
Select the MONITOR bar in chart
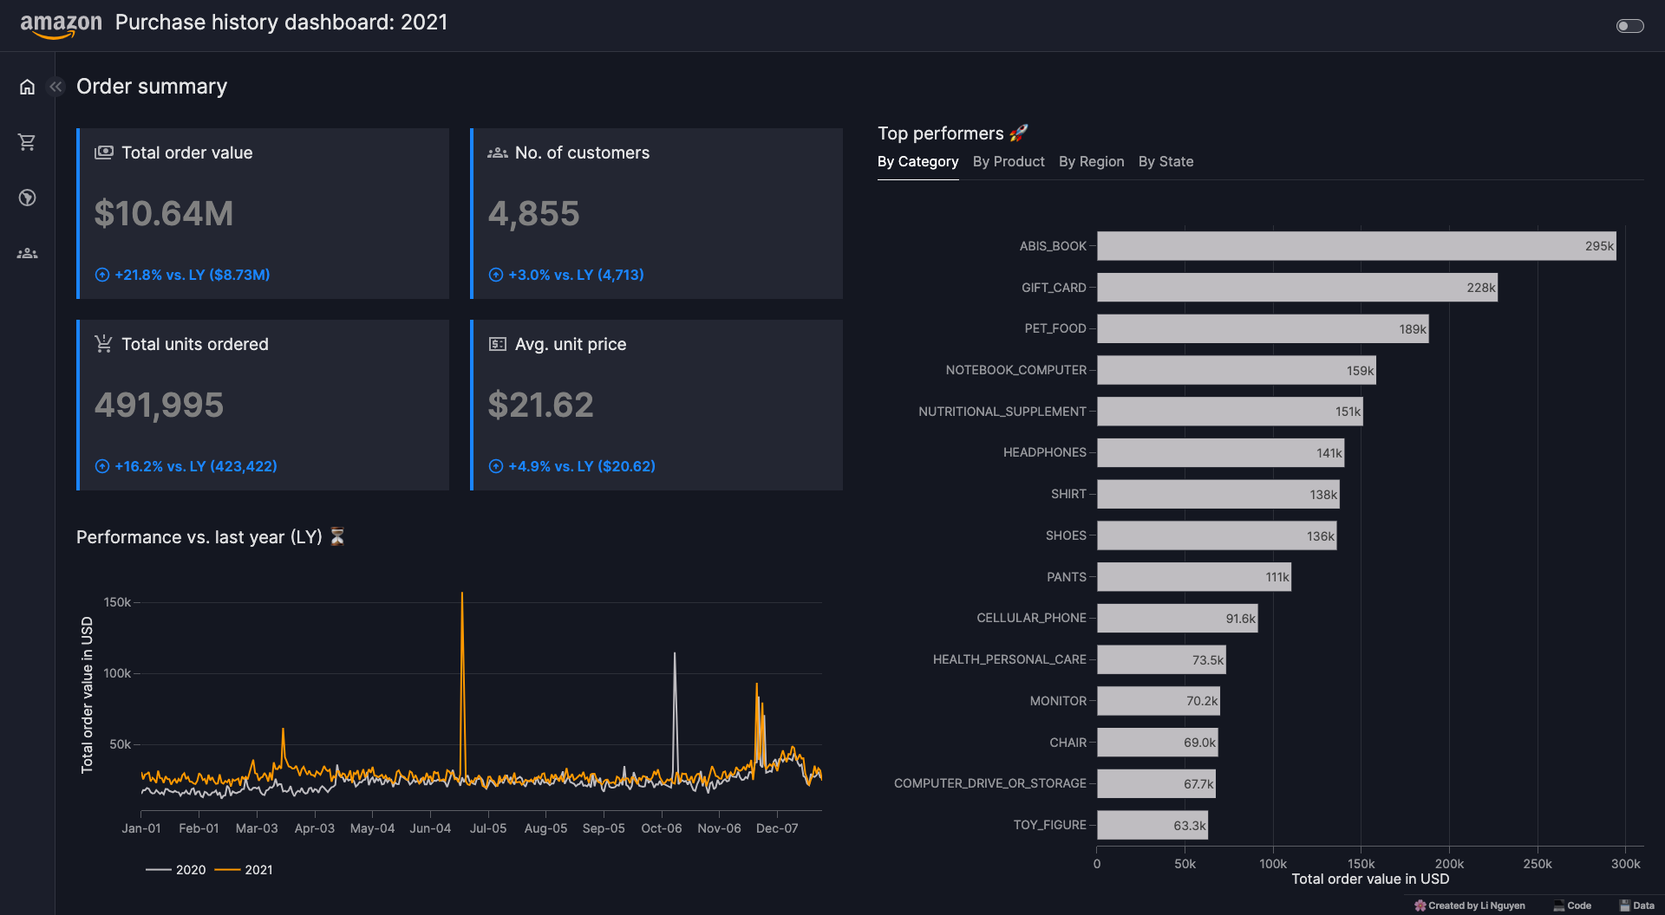click(1159, 701)
